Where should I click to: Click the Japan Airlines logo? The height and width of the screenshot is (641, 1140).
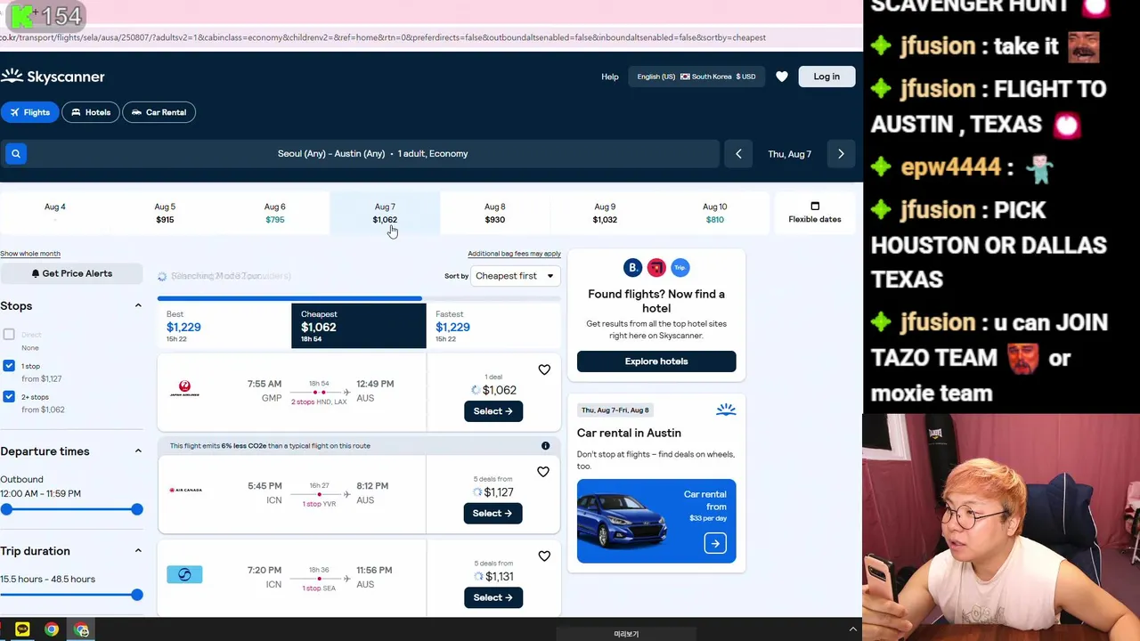tap(184, 387)
